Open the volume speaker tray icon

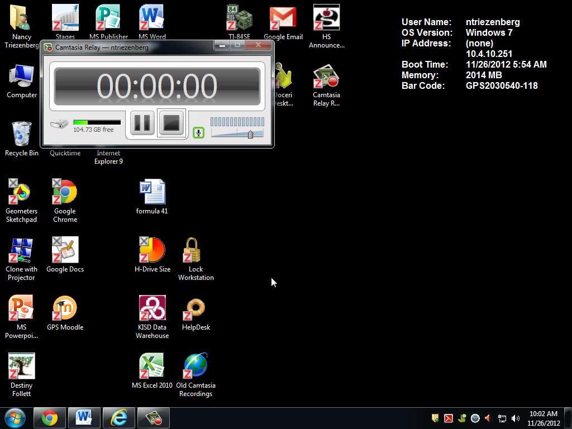[516, 418]
